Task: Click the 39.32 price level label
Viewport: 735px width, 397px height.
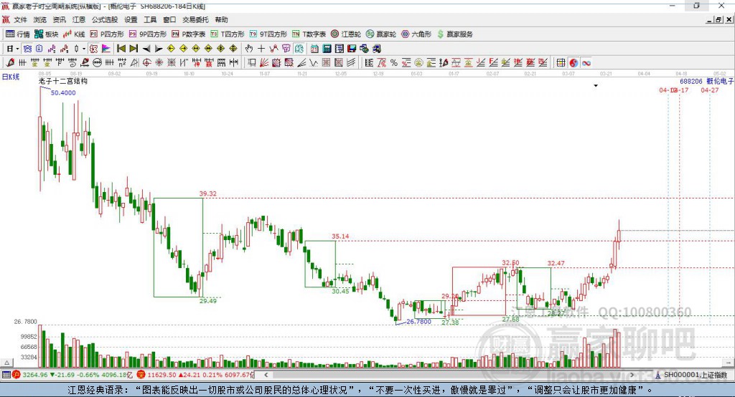Action: 208,193
